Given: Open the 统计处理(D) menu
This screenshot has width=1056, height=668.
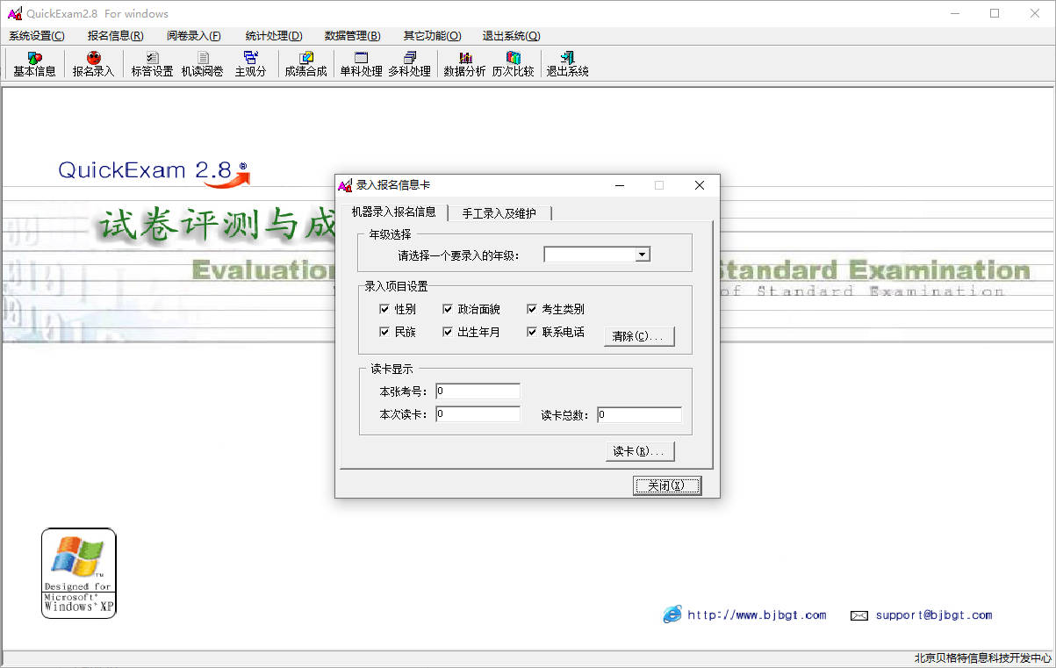Looking at the screenshot, I should coord(274,36).
